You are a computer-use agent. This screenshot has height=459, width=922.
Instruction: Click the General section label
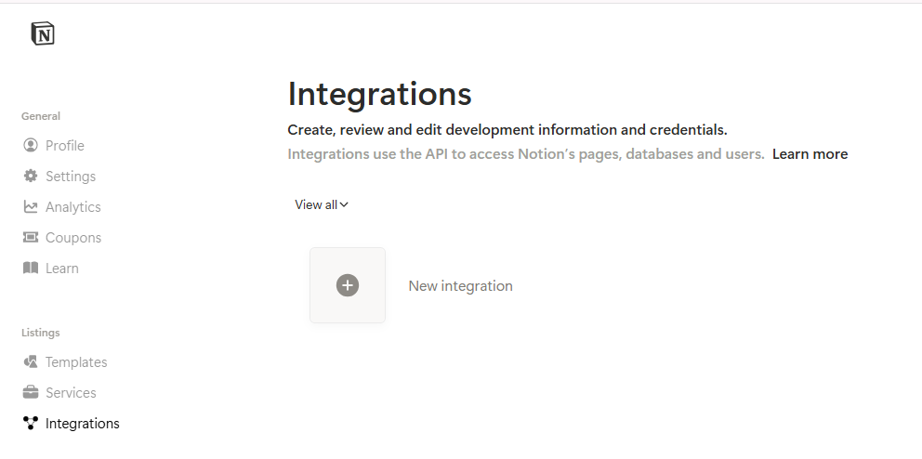[41, 116]
